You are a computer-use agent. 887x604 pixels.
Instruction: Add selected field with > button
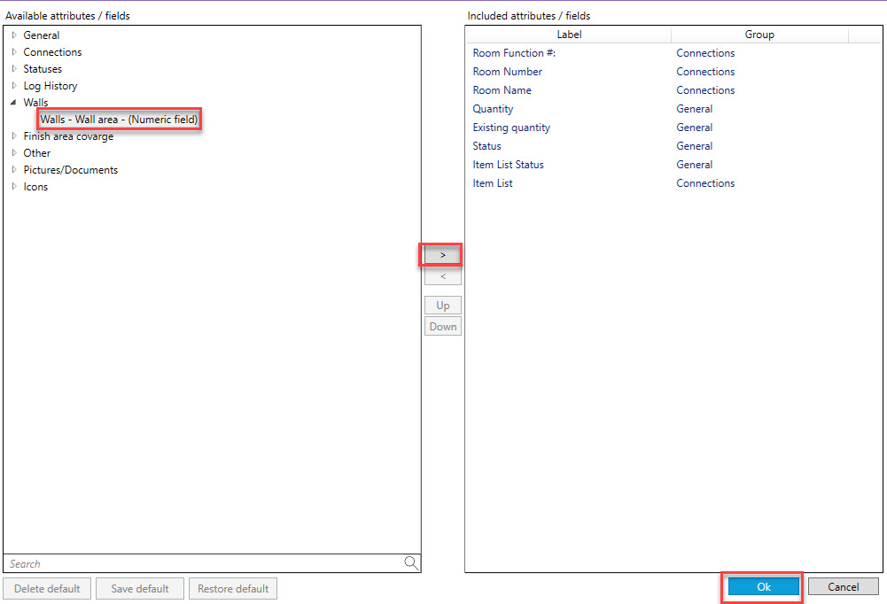click(x=443, y=255)
